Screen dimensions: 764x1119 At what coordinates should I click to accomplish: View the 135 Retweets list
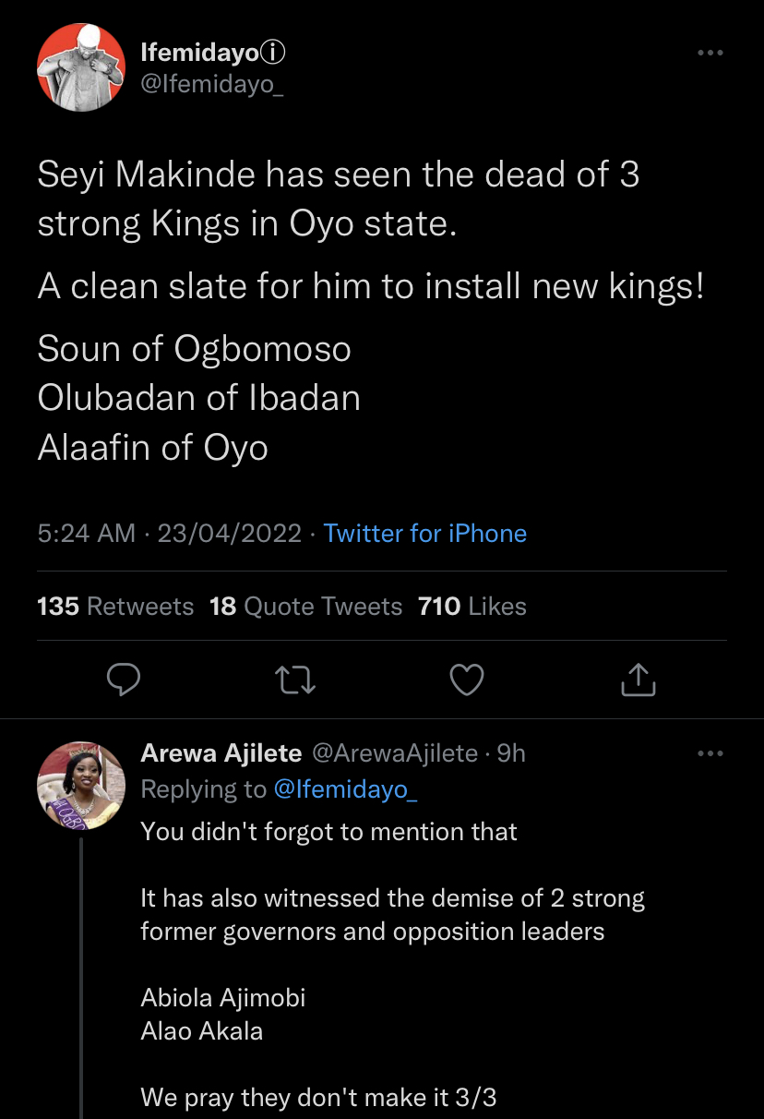click(115, 606)
